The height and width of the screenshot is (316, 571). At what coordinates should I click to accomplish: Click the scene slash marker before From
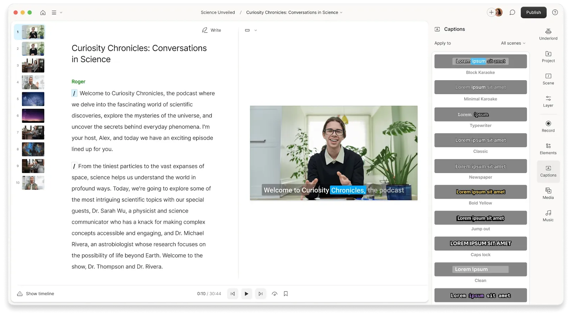coord(74,166)
